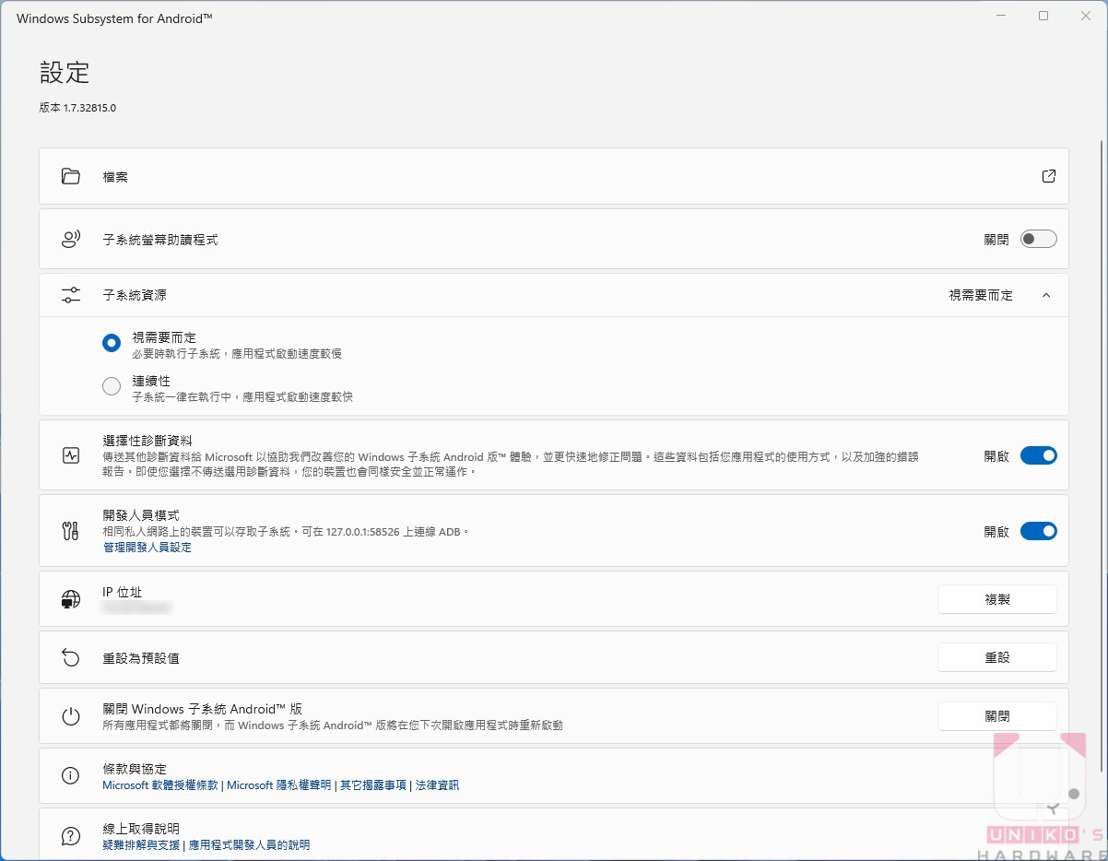The height and width of the screenshot is (861, 1108).
Task: Open the Microsoft 軟體授權條款 link
Action: (x=160, y=785)
